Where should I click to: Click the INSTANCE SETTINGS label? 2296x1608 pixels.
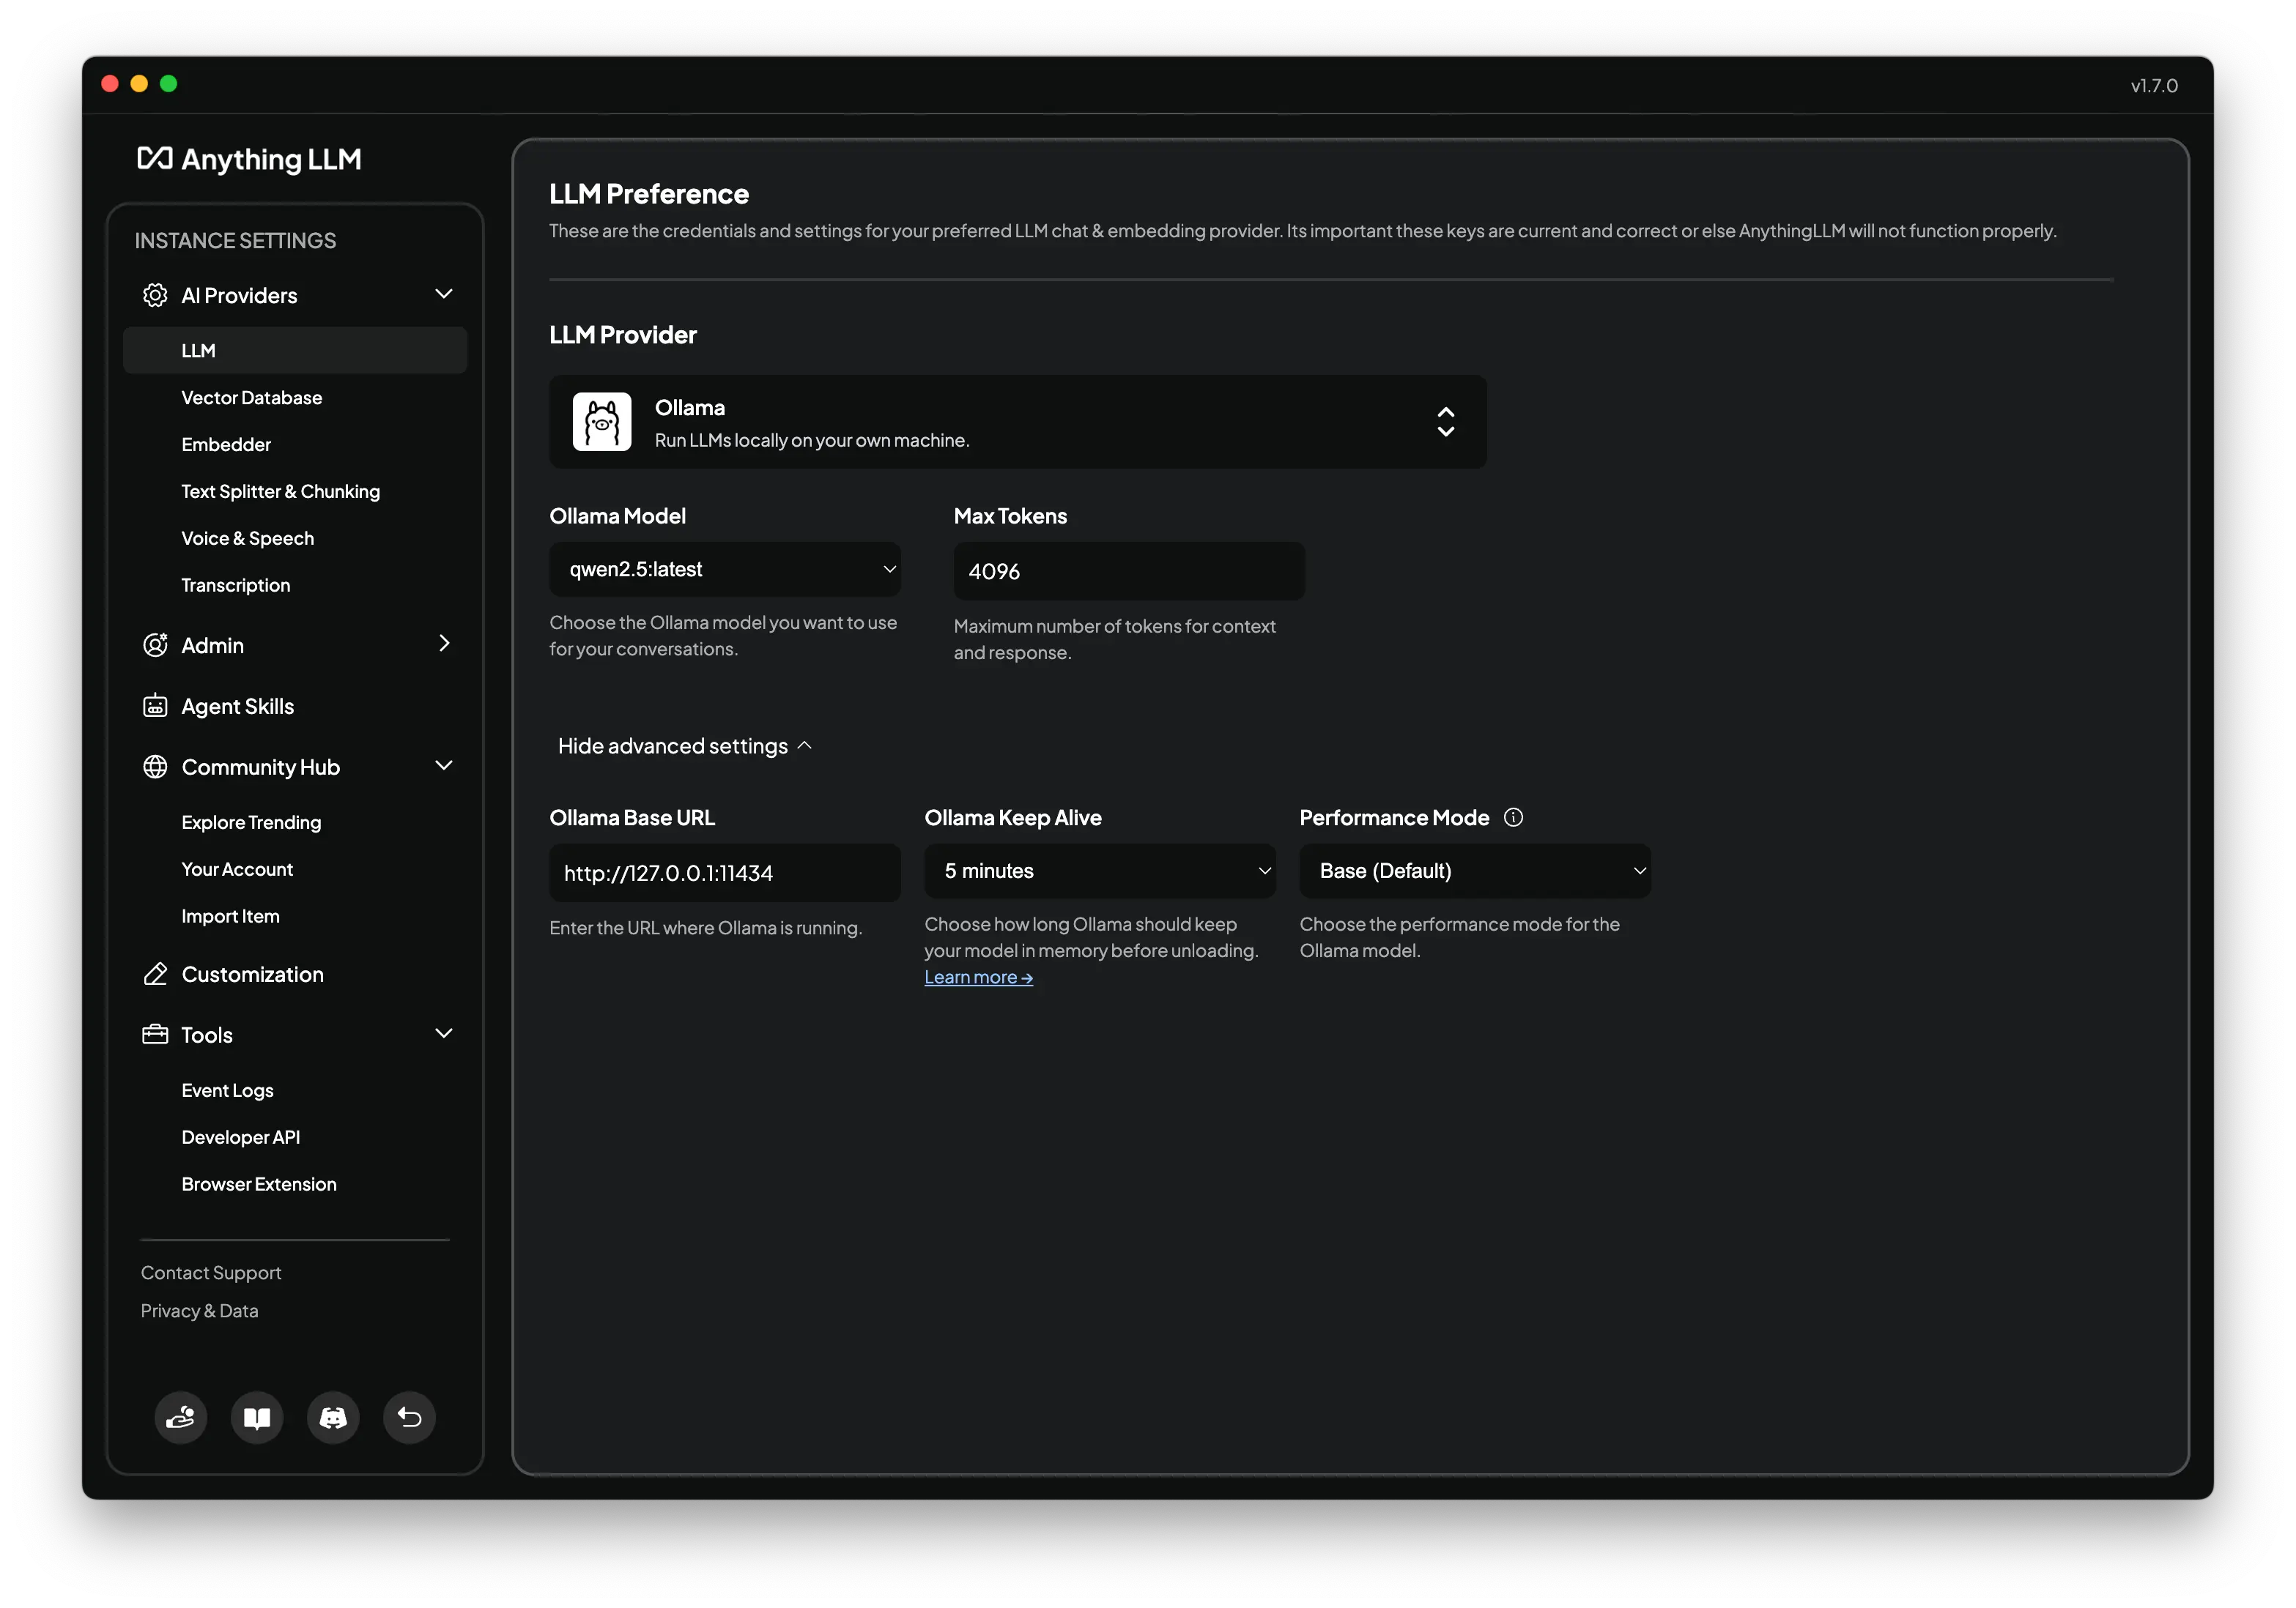(236, 241)
